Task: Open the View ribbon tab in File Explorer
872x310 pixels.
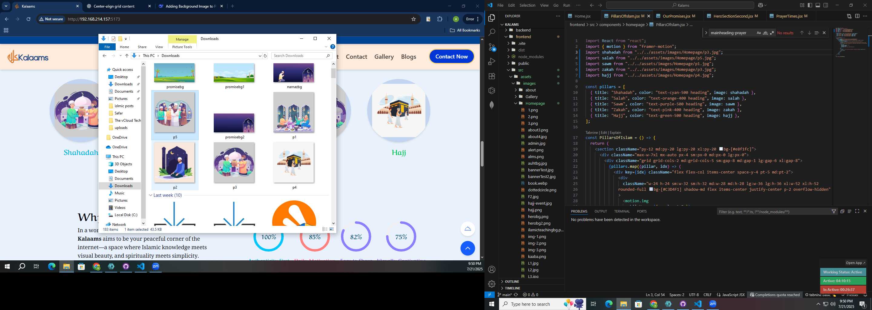Action: pyautogui.click(x=159, y=47)
